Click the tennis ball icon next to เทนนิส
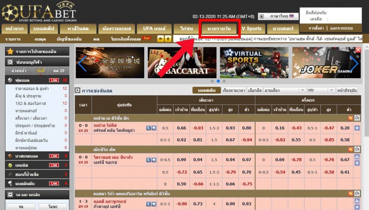This screenshot has width=369, height=210. tap(10, 165)
